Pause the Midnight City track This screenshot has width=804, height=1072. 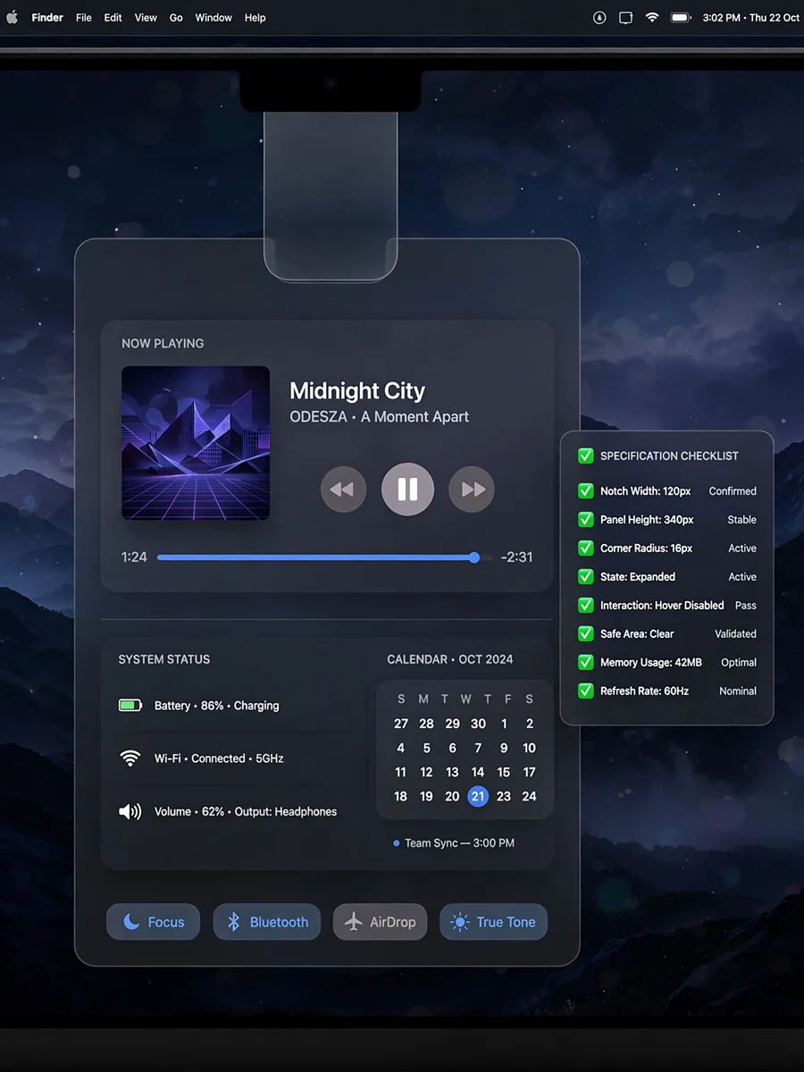[x=407, y=490]
